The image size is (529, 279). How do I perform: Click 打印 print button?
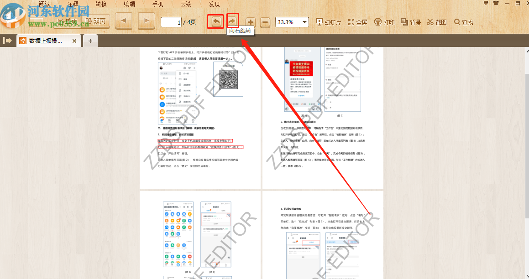pyautogui.click(x=384, y=22)
